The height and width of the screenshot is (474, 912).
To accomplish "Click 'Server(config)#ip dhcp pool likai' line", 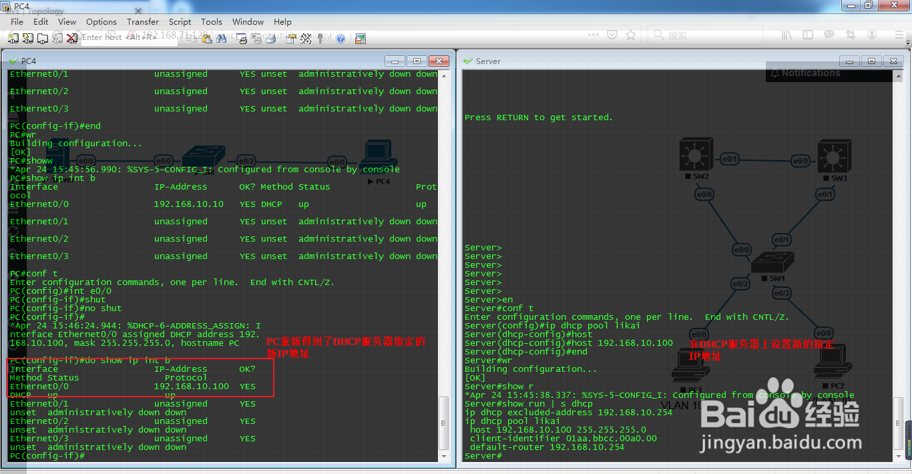I will coord(552,326).
